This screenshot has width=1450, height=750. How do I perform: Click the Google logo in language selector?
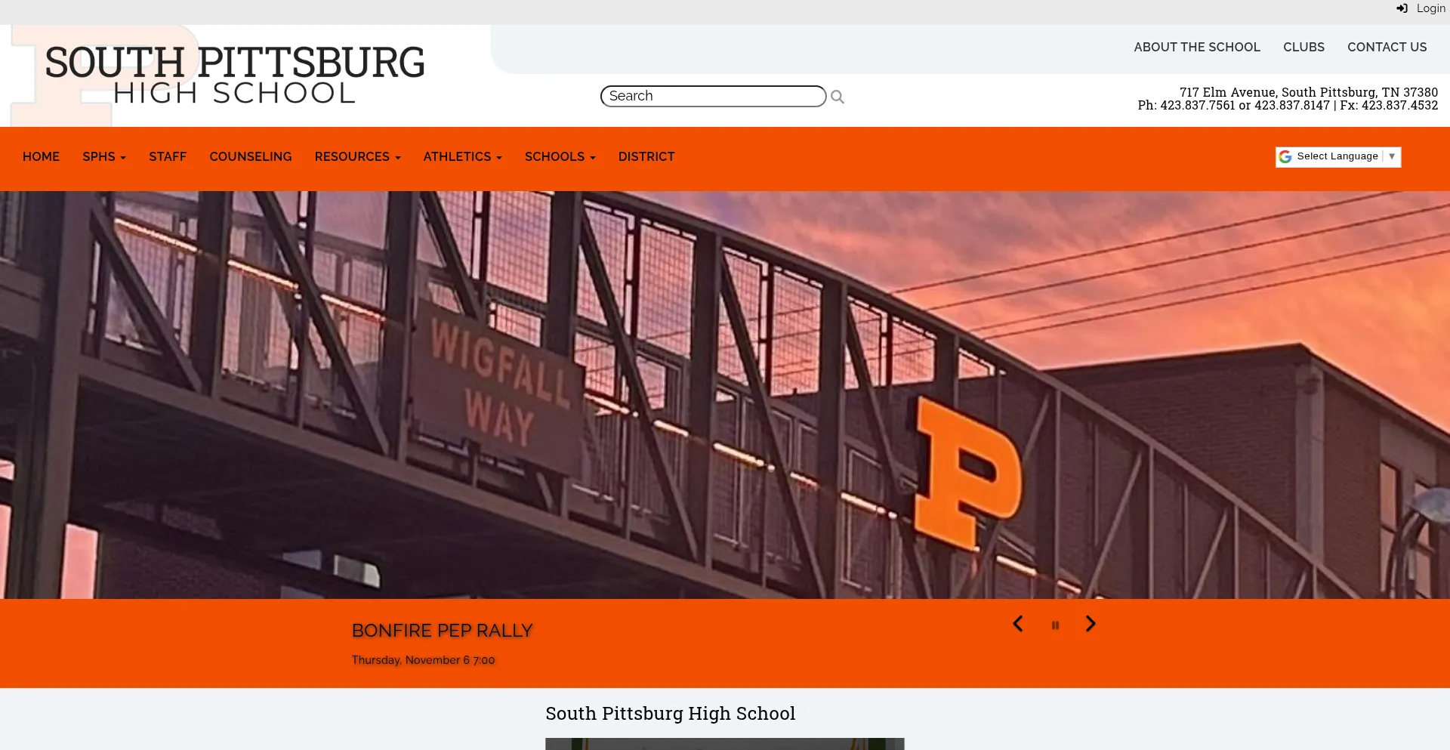(x=1285, y=156)
